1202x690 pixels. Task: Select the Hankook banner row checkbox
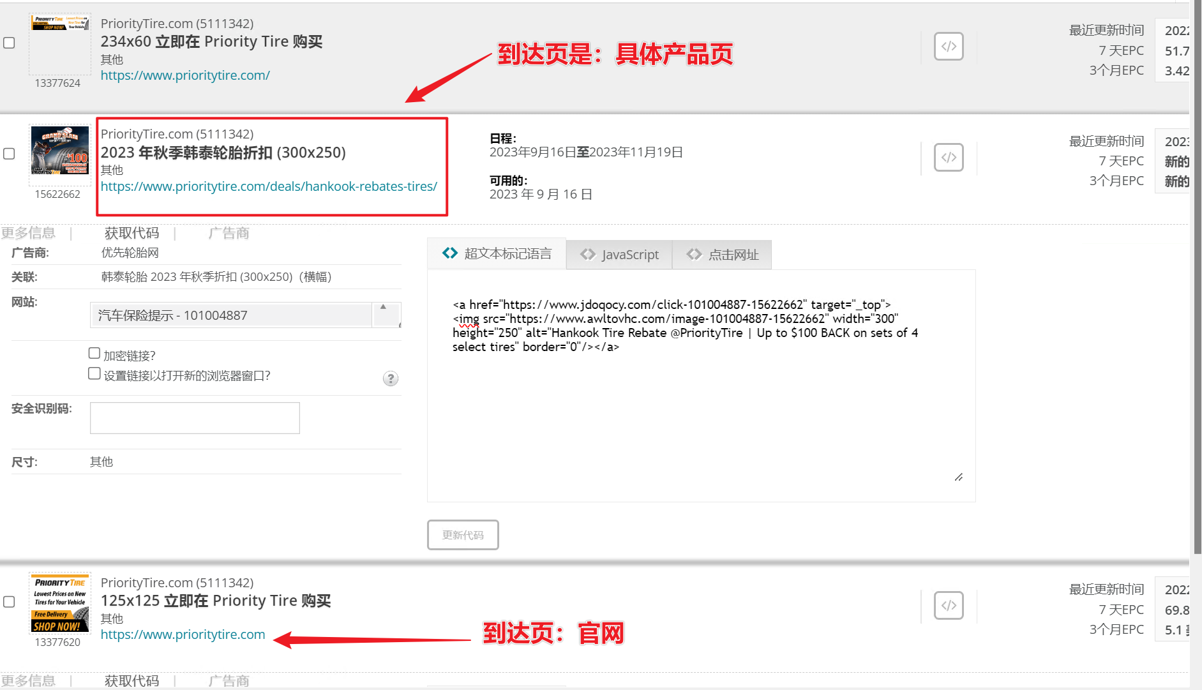coord(10,154)
